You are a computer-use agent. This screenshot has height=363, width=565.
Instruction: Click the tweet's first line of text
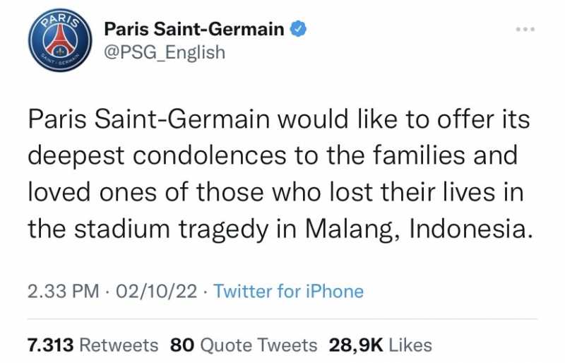point(279,119)
